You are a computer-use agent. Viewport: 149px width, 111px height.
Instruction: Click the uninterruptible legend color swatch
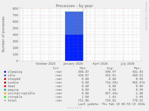(x=5, y=93)
